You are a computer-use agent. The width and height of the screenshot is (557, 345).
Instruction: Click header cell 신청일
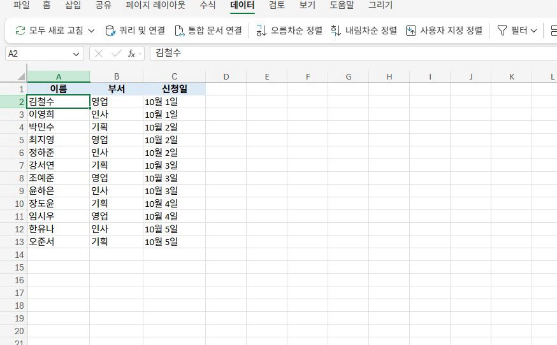click(175, 89)
